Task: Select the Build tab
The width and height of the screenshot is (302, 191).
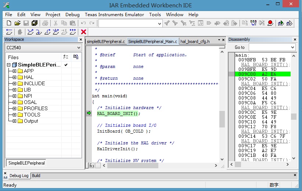Action: pos(36,176)
